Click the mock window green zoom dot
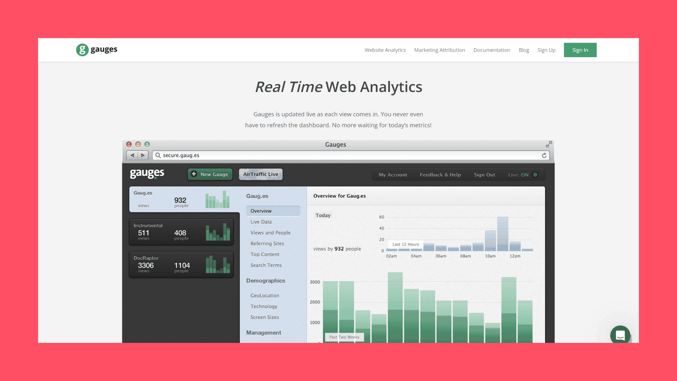The width and height of the screenshot is (677, 381). click(x=147, y=144)
